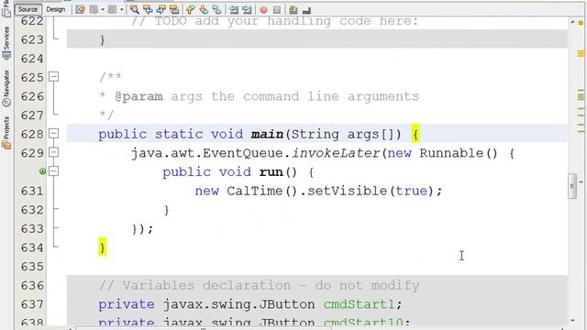Open the Navigator side panel
Image resolution: width=587 pixels, height=330 pixels.
pyautogui.click(x=6, y=87)
